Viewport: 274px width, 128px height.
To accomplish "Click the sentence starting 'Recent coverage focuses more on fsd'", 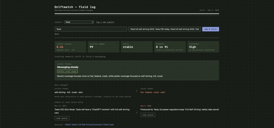I will point(110,76).
